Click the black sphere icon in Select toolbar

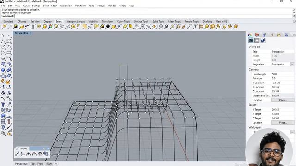click(x=108, y=26)
